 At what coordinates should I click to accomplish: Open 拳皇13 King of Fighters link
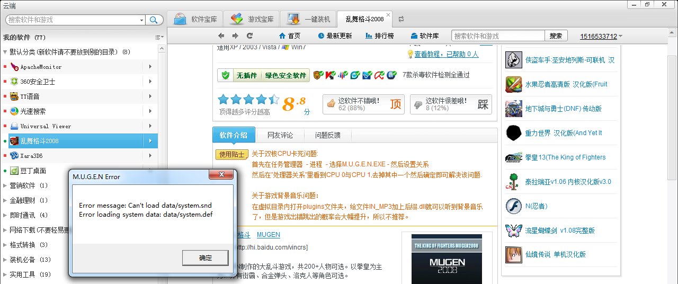[565, 157]
